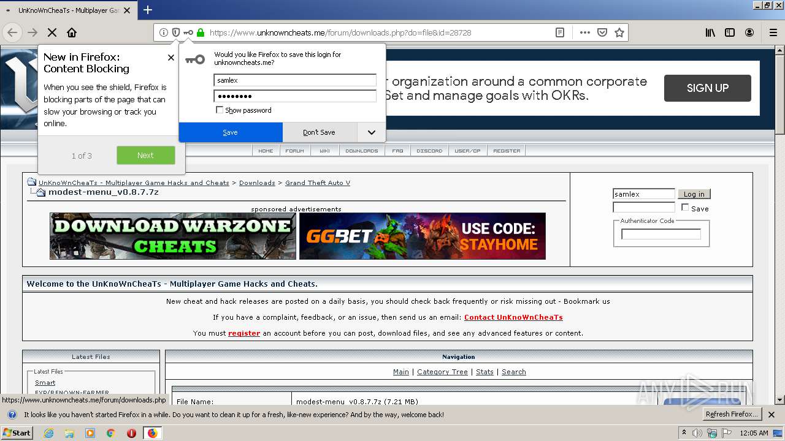Stop loading the current page
The image size is (785, 441).
click(x=52, y=32)
